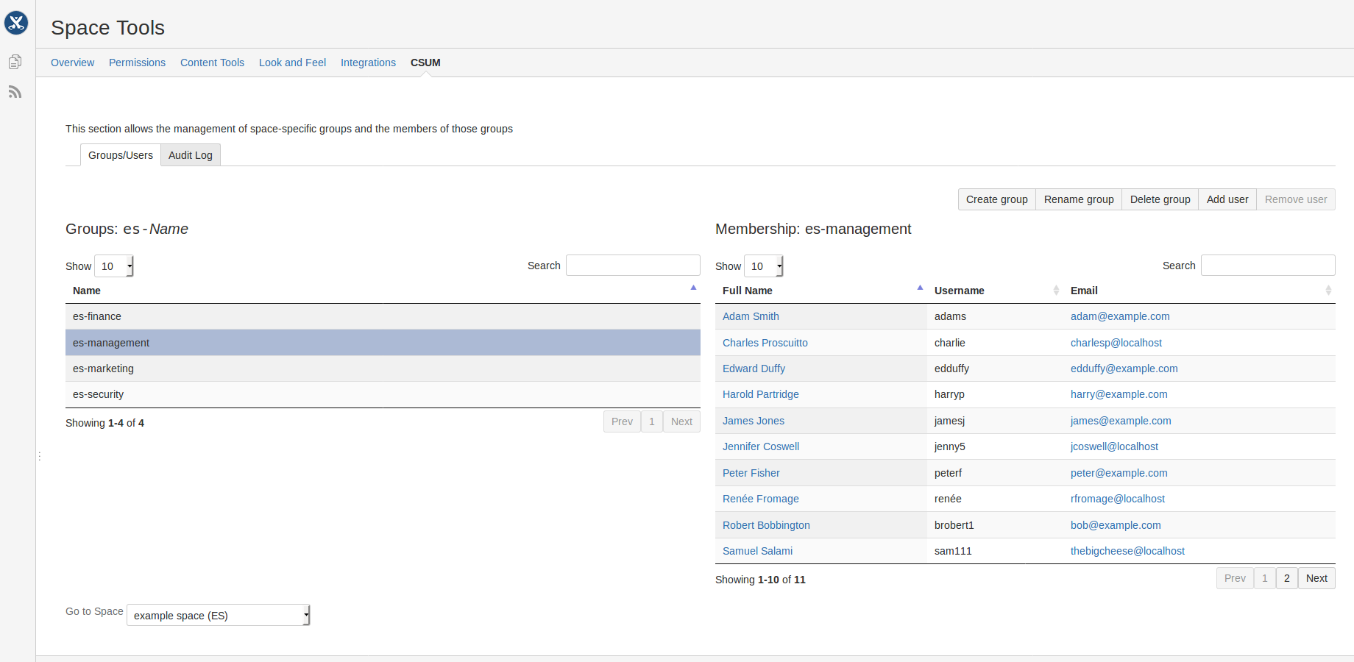Click email thebigcheese@localhost
Screen dimensions: 1354x662
click(x=1127, y=551)
